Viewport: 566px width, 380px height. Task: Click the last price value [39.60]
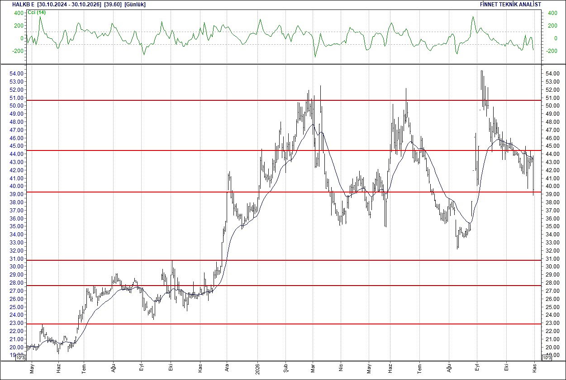[x=113, y=4]
